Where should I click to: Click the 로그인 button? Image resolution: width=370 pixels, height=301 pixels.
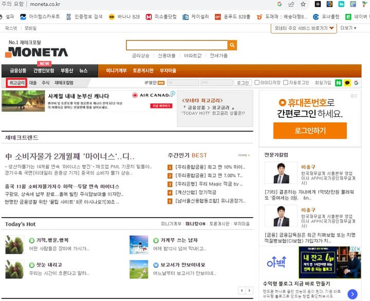point(243,83)
